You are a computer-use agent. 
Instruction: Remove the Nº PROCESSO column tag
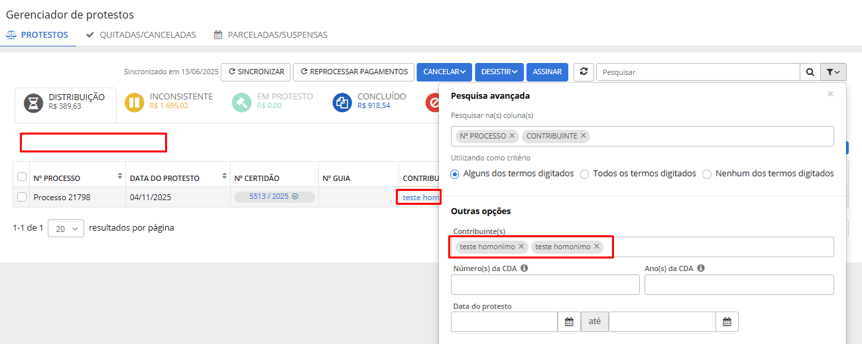click(x=512, y=136)
